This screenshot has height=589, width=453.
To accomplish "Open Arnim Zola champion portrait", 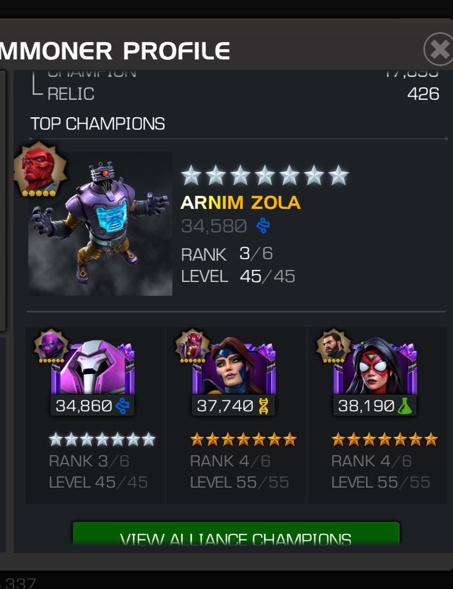I will (x=100, y=224).
